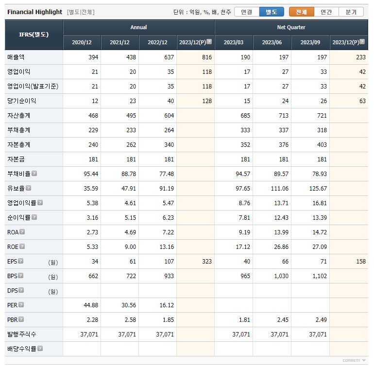Click the 자본총계 row label

coord(19,145)
